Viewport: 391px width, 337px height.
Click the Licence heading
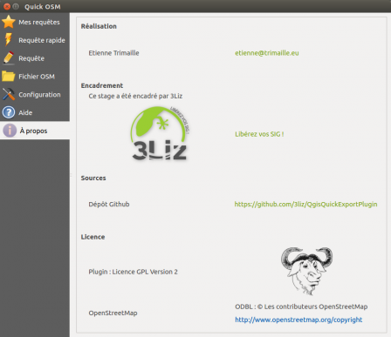93,237
